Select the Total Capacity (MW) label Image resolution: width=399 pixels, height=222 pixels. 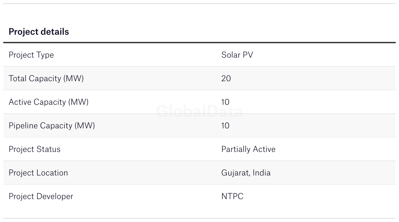click(46, 79)
